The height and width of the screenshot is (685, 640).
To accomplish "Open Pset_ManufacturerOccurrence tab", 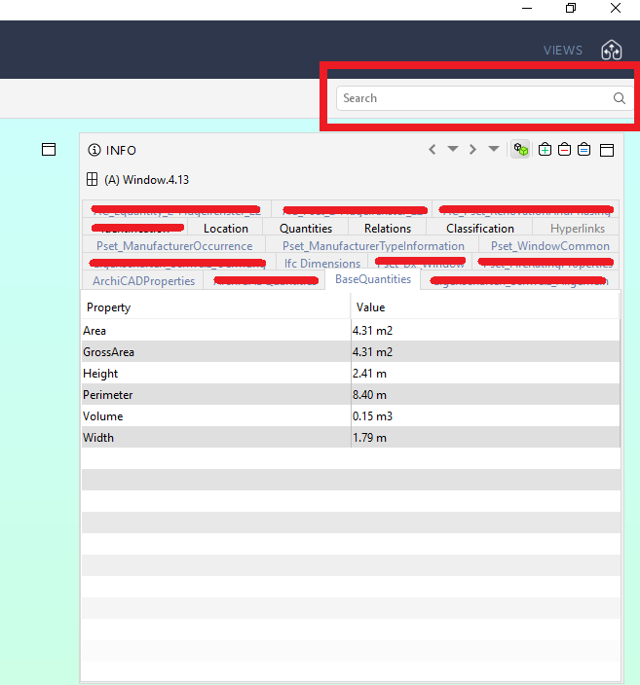I will click(174, 246).
